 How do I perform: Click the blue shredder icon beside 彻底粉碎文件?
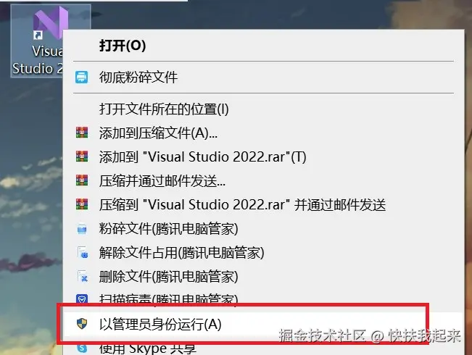tap(82, 77)
